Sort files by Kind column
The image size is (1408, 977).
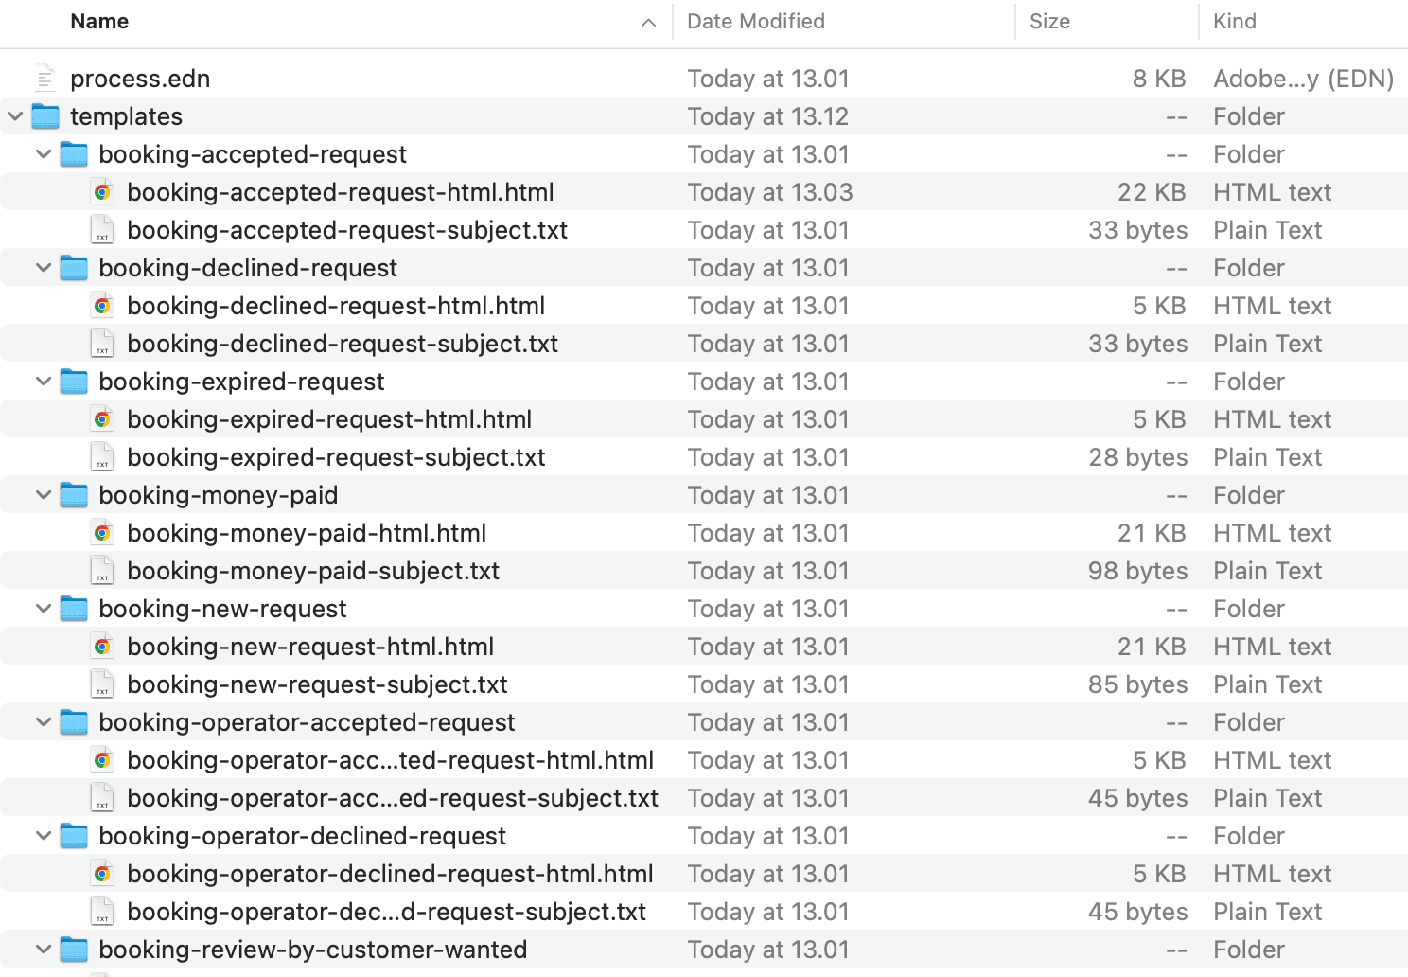point(1235,22)
